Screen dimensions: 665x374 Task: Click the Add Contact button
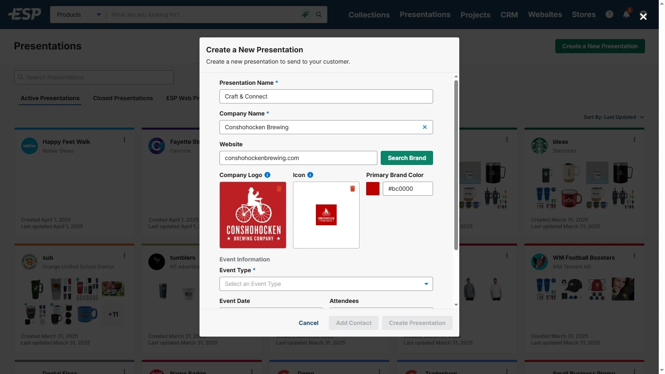coord(354,323)
